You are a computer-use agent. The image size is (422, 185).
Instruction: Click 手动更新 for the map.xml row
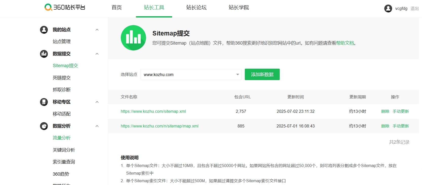400,126
